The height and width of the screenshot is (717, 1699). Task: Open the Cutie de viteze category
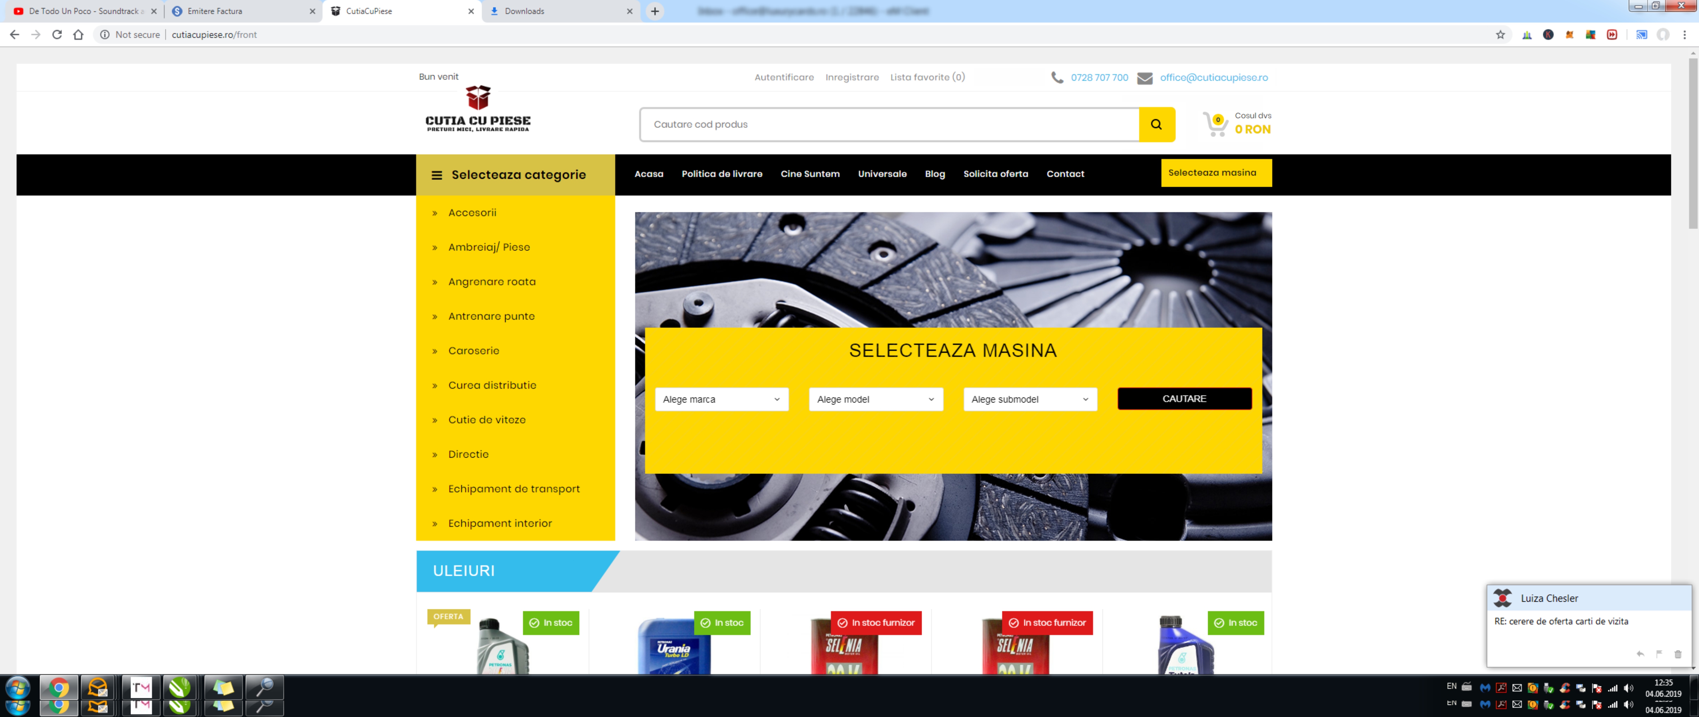[487, 420]
